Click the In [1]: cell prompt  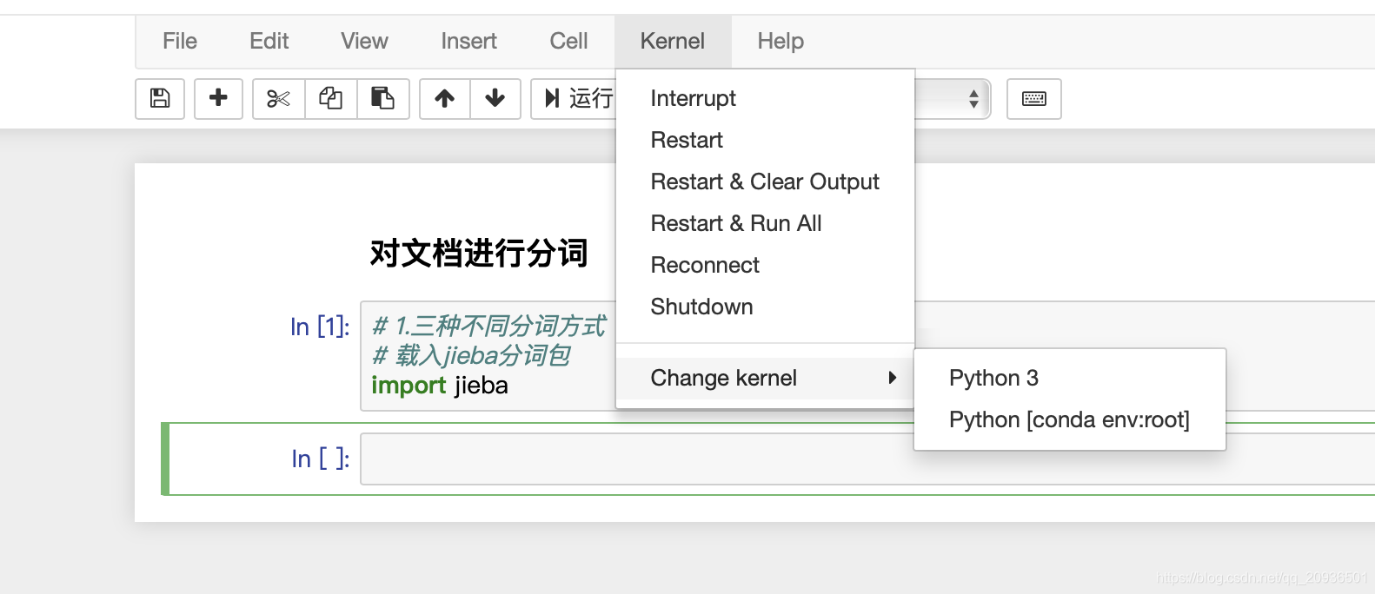320,327
